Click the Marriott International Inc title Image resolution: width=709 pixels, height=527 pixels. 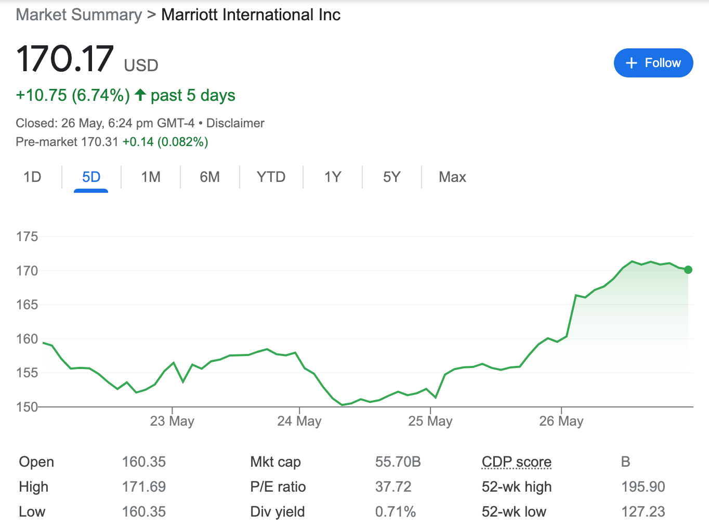click(251, 15)
